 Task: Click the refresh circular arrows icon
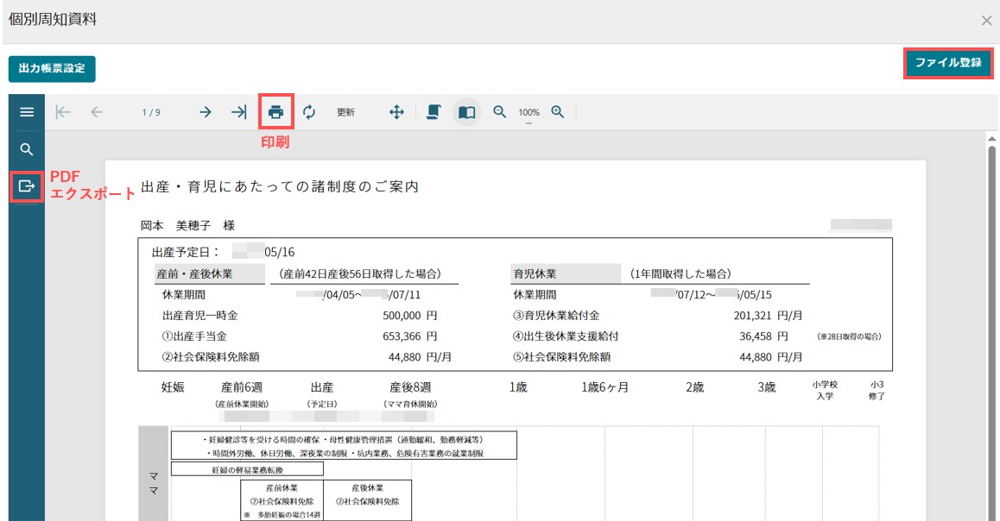[x=309, y=112]
